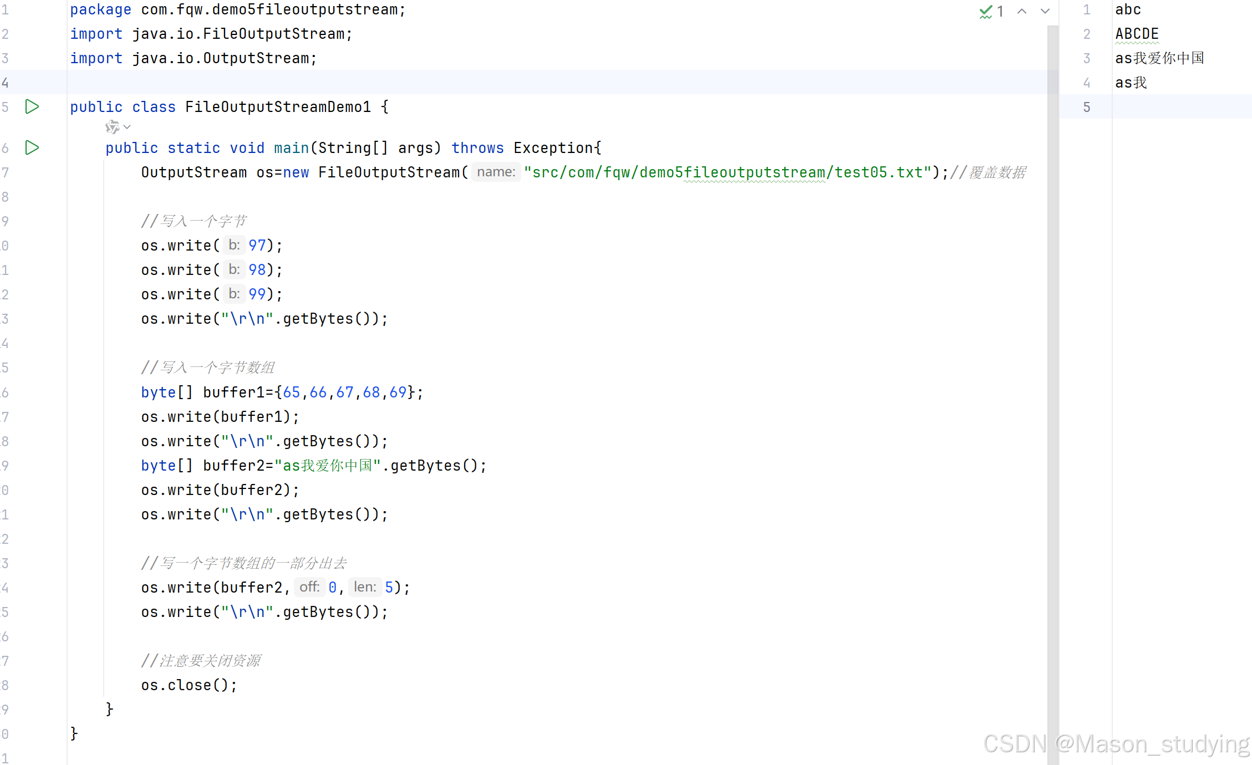Jump to next highlighted problem arrow
This screenshot has width=1252, height=765.
pos(1045,11)
